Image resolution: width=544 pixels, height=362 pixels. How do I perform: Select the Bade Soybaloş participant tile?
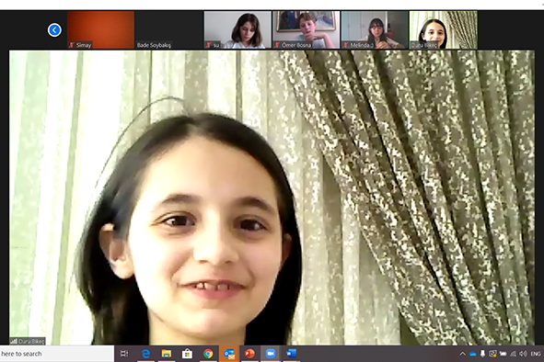[169, 29]
